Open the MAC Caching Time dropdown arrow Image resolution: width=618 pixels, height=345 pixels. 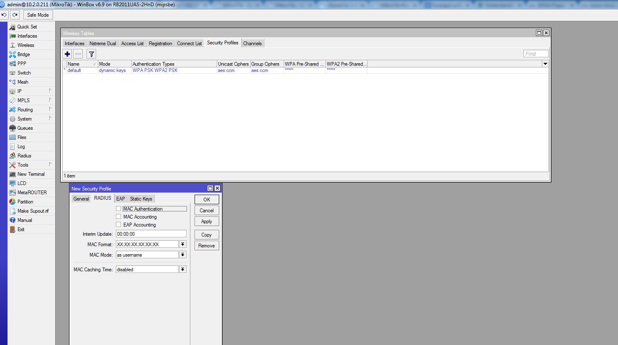pyautogui.click(x=183, y=269)
